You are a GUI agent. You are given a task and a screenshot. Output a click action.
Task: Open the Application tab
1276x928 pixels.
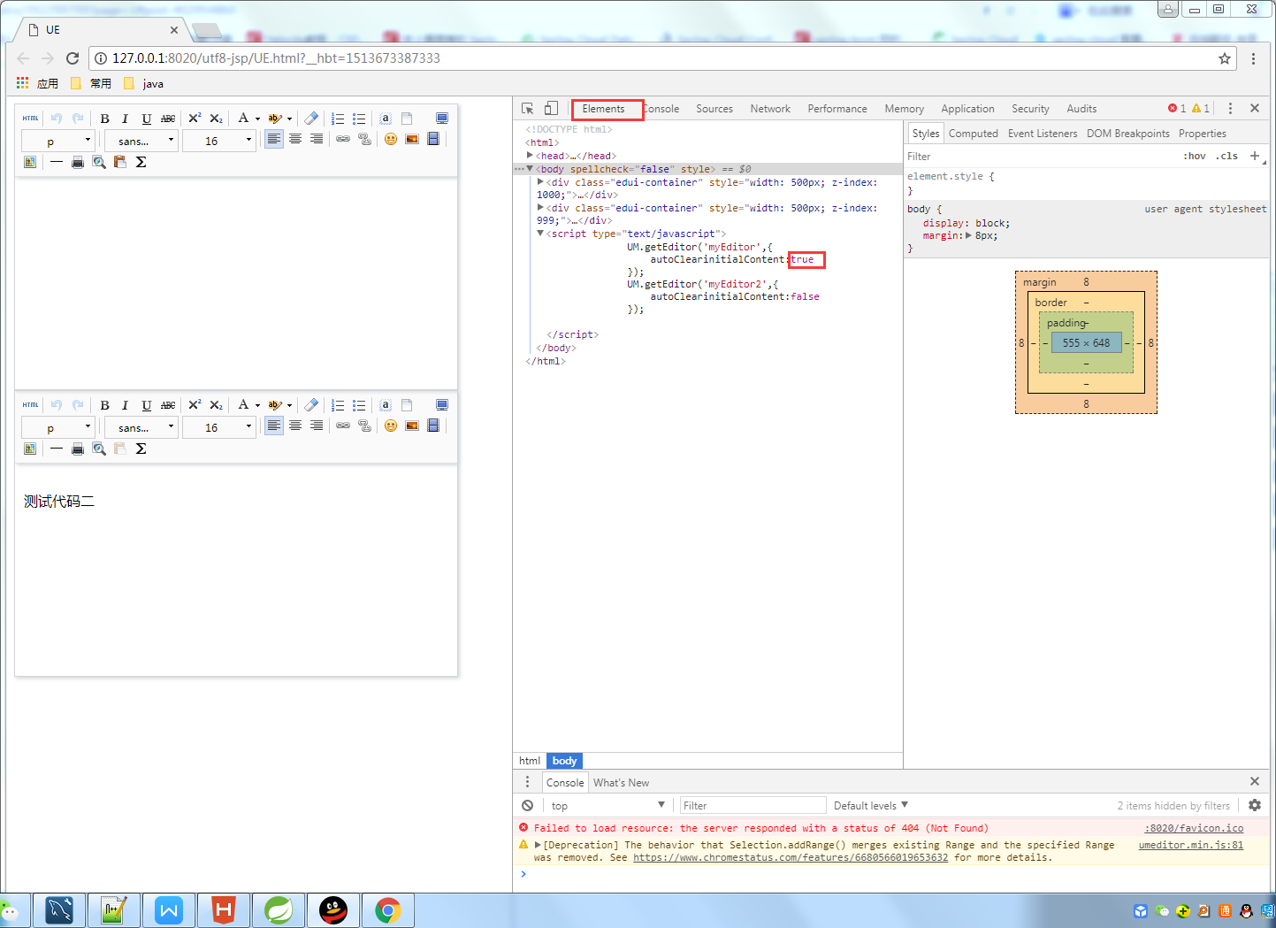click(967, 109)
